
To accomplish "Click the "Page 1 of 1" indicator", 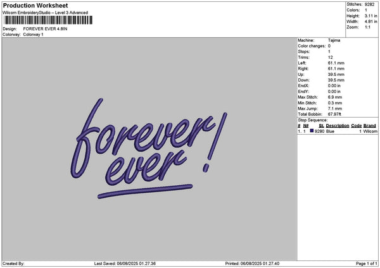I will (x=367, y=264).
